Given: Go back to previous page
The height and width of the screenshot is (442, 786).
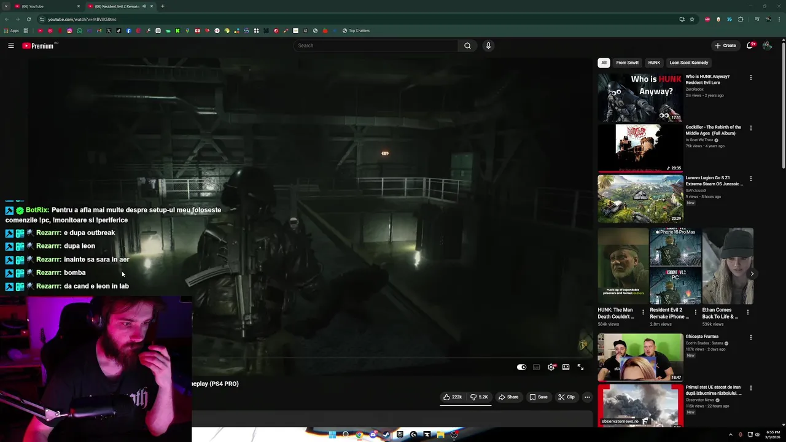Looking at the screenshot, I should (x=7, y=19).
